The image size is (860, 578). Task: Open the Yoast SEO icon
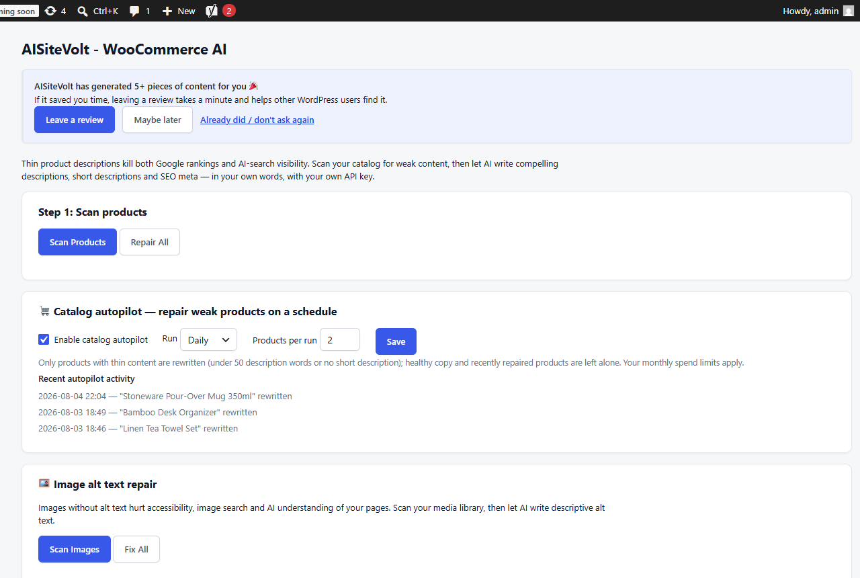[212, 11]
